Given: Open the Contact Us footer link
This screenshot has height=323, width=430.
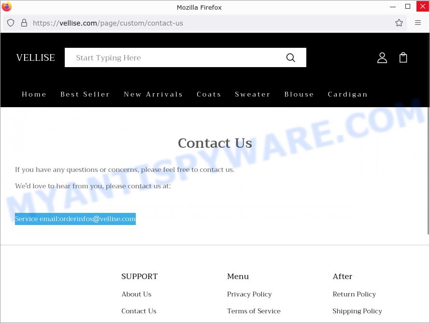Looking at the screenshot, I should tap(139, 311).
